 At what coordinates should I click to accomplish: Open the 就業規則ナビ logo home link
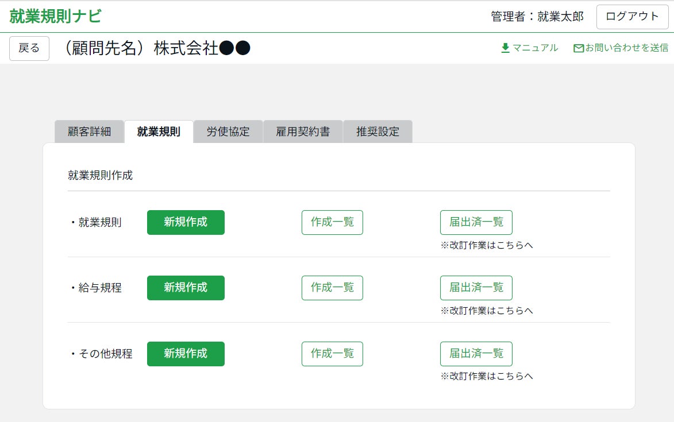pyautogui.click(x=56, y=16)
